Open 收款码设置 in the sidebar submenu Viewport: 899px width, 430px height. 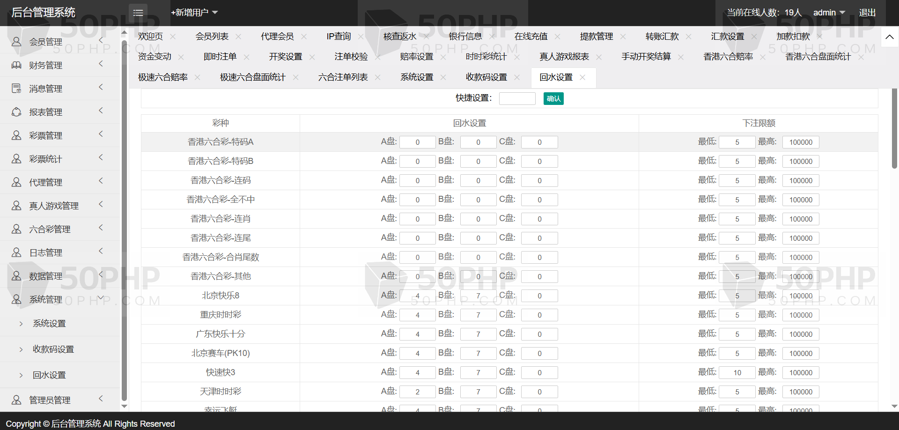point(53,349)
